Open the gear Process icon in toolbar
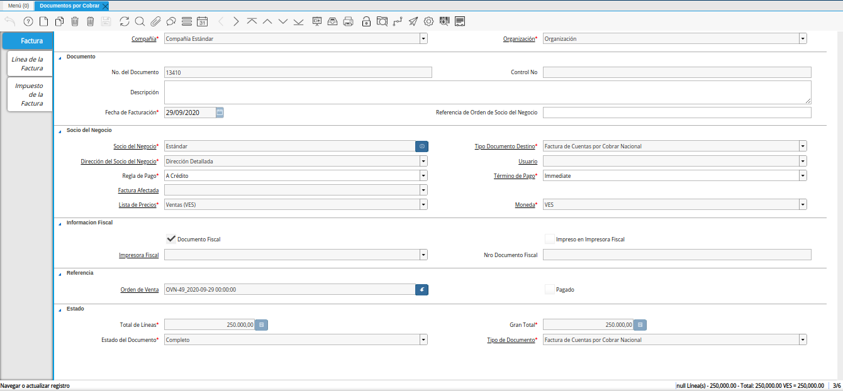Image resolution: width=843 pixels, height=391 pixels. (428, 21)
